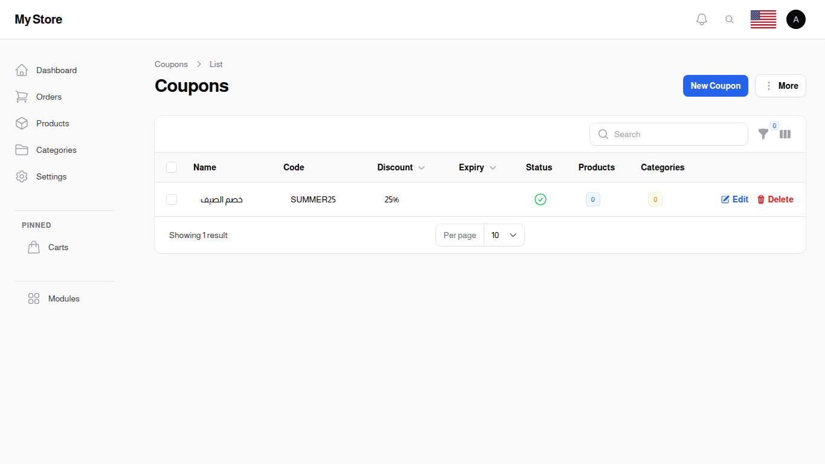Open global search magnifier icon in header
The height and width of the screenshot is (464, 825).
point(730,19)
